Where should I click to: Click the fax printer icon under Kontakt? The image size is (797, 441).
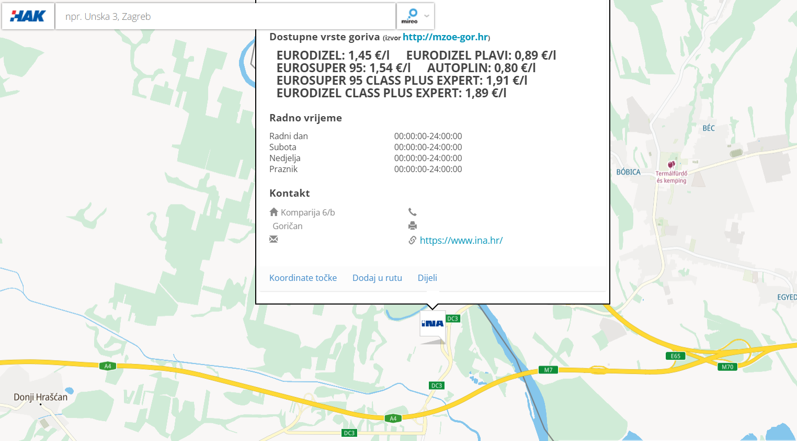tap(413, 226)
